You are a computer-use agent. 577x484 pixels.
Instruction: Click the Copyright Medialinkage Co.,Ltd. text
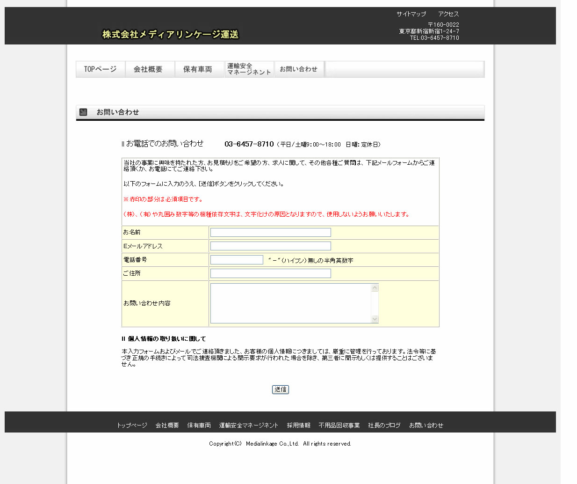(280, 444)
